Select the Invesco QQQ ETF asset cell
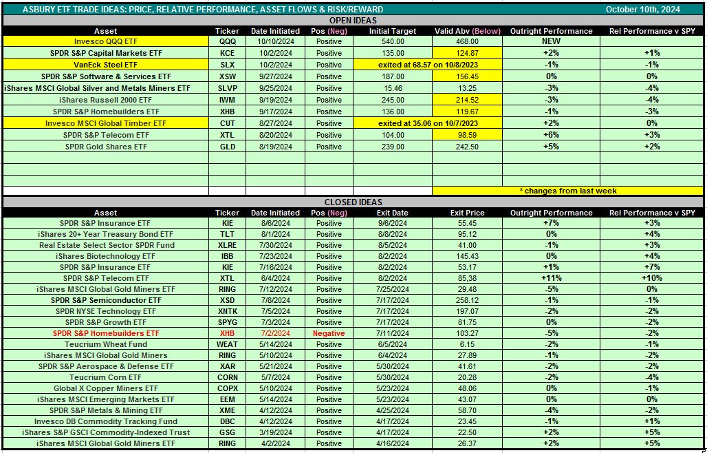Viewport: 707px width, 453px height. [105, 41]
